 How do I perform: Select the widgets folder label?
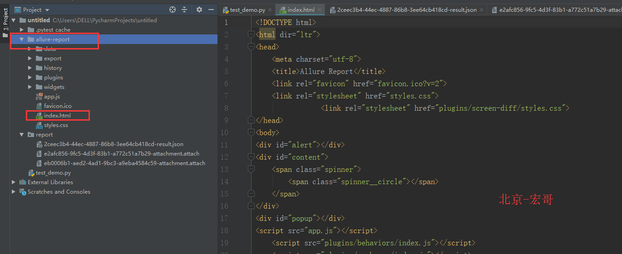(54, 87)
